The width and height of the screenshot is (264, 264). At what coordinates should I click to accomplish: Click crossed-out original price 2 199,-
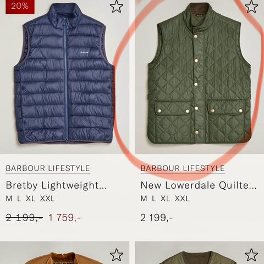pyautogui.click(x=24, y=218)
